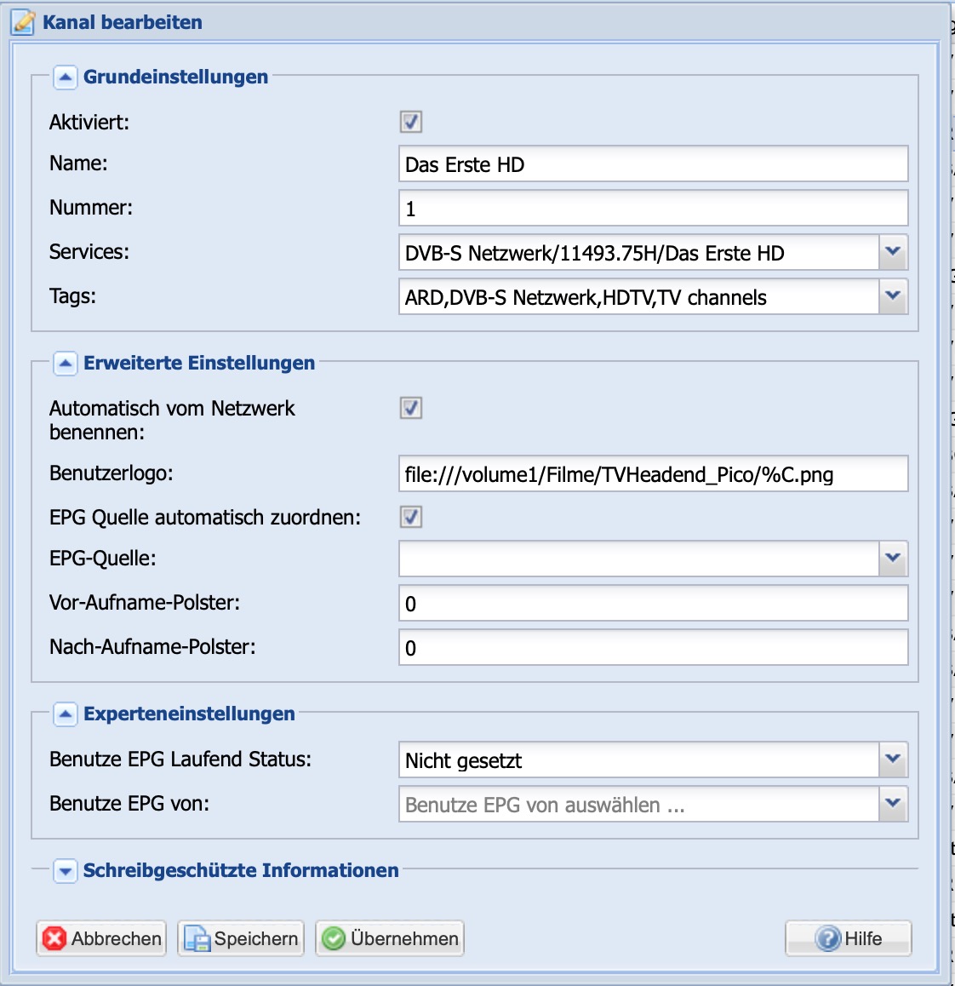Screen dimensions: 955x986
Task: Click the Benutzerlogo path field
Action: pyautogui.click(x=653, y=473)
